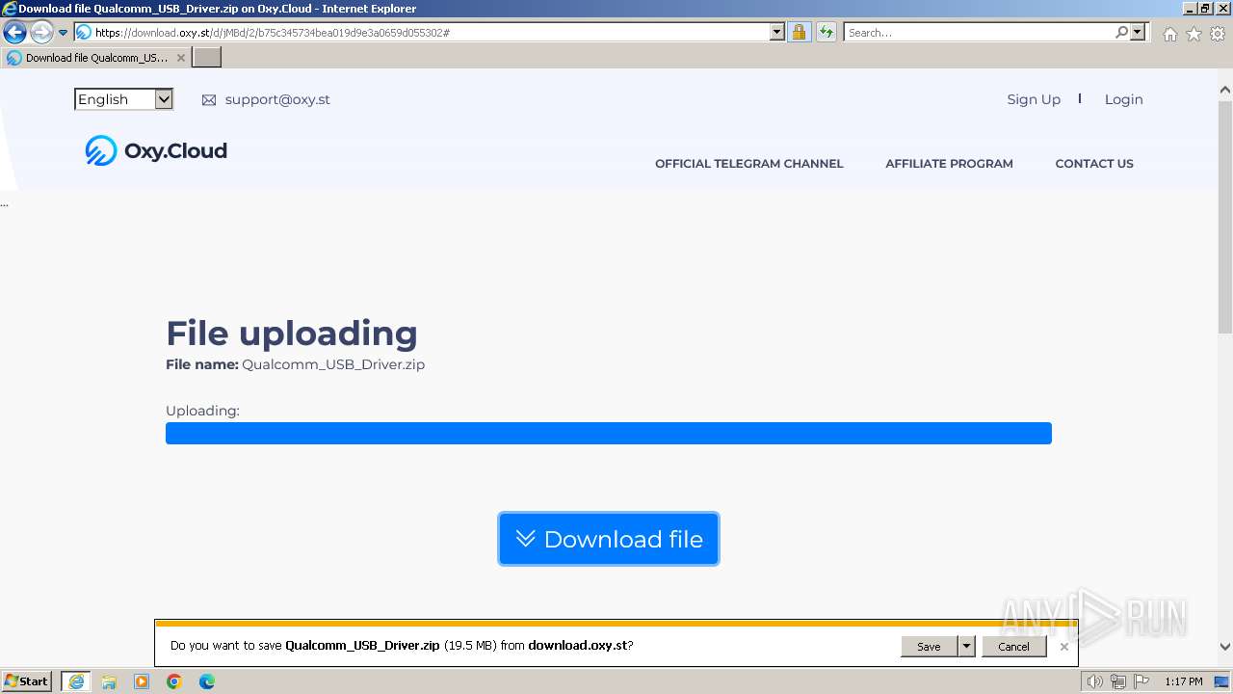
Task: Open the Action Center flag icon
Action: tap(1141, 681)
